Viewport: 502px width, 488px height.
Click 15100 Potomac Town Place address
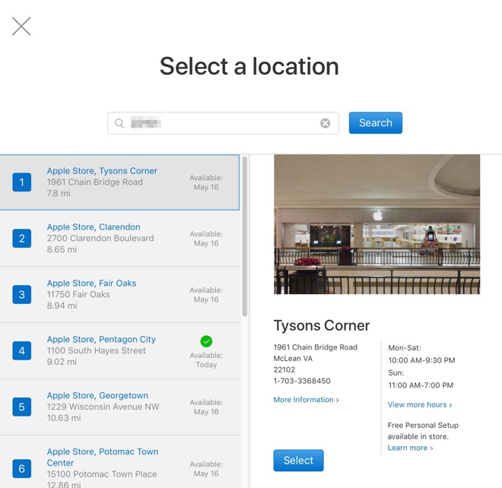pyautogui.click(x=102, y=474)
